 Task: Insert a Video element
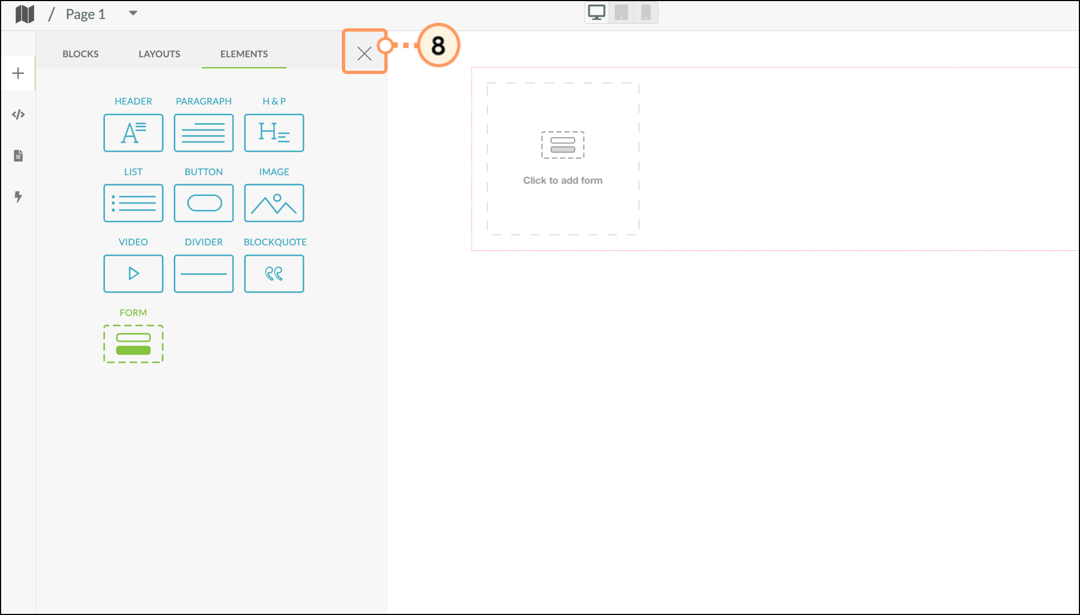(x=133, y=273)
